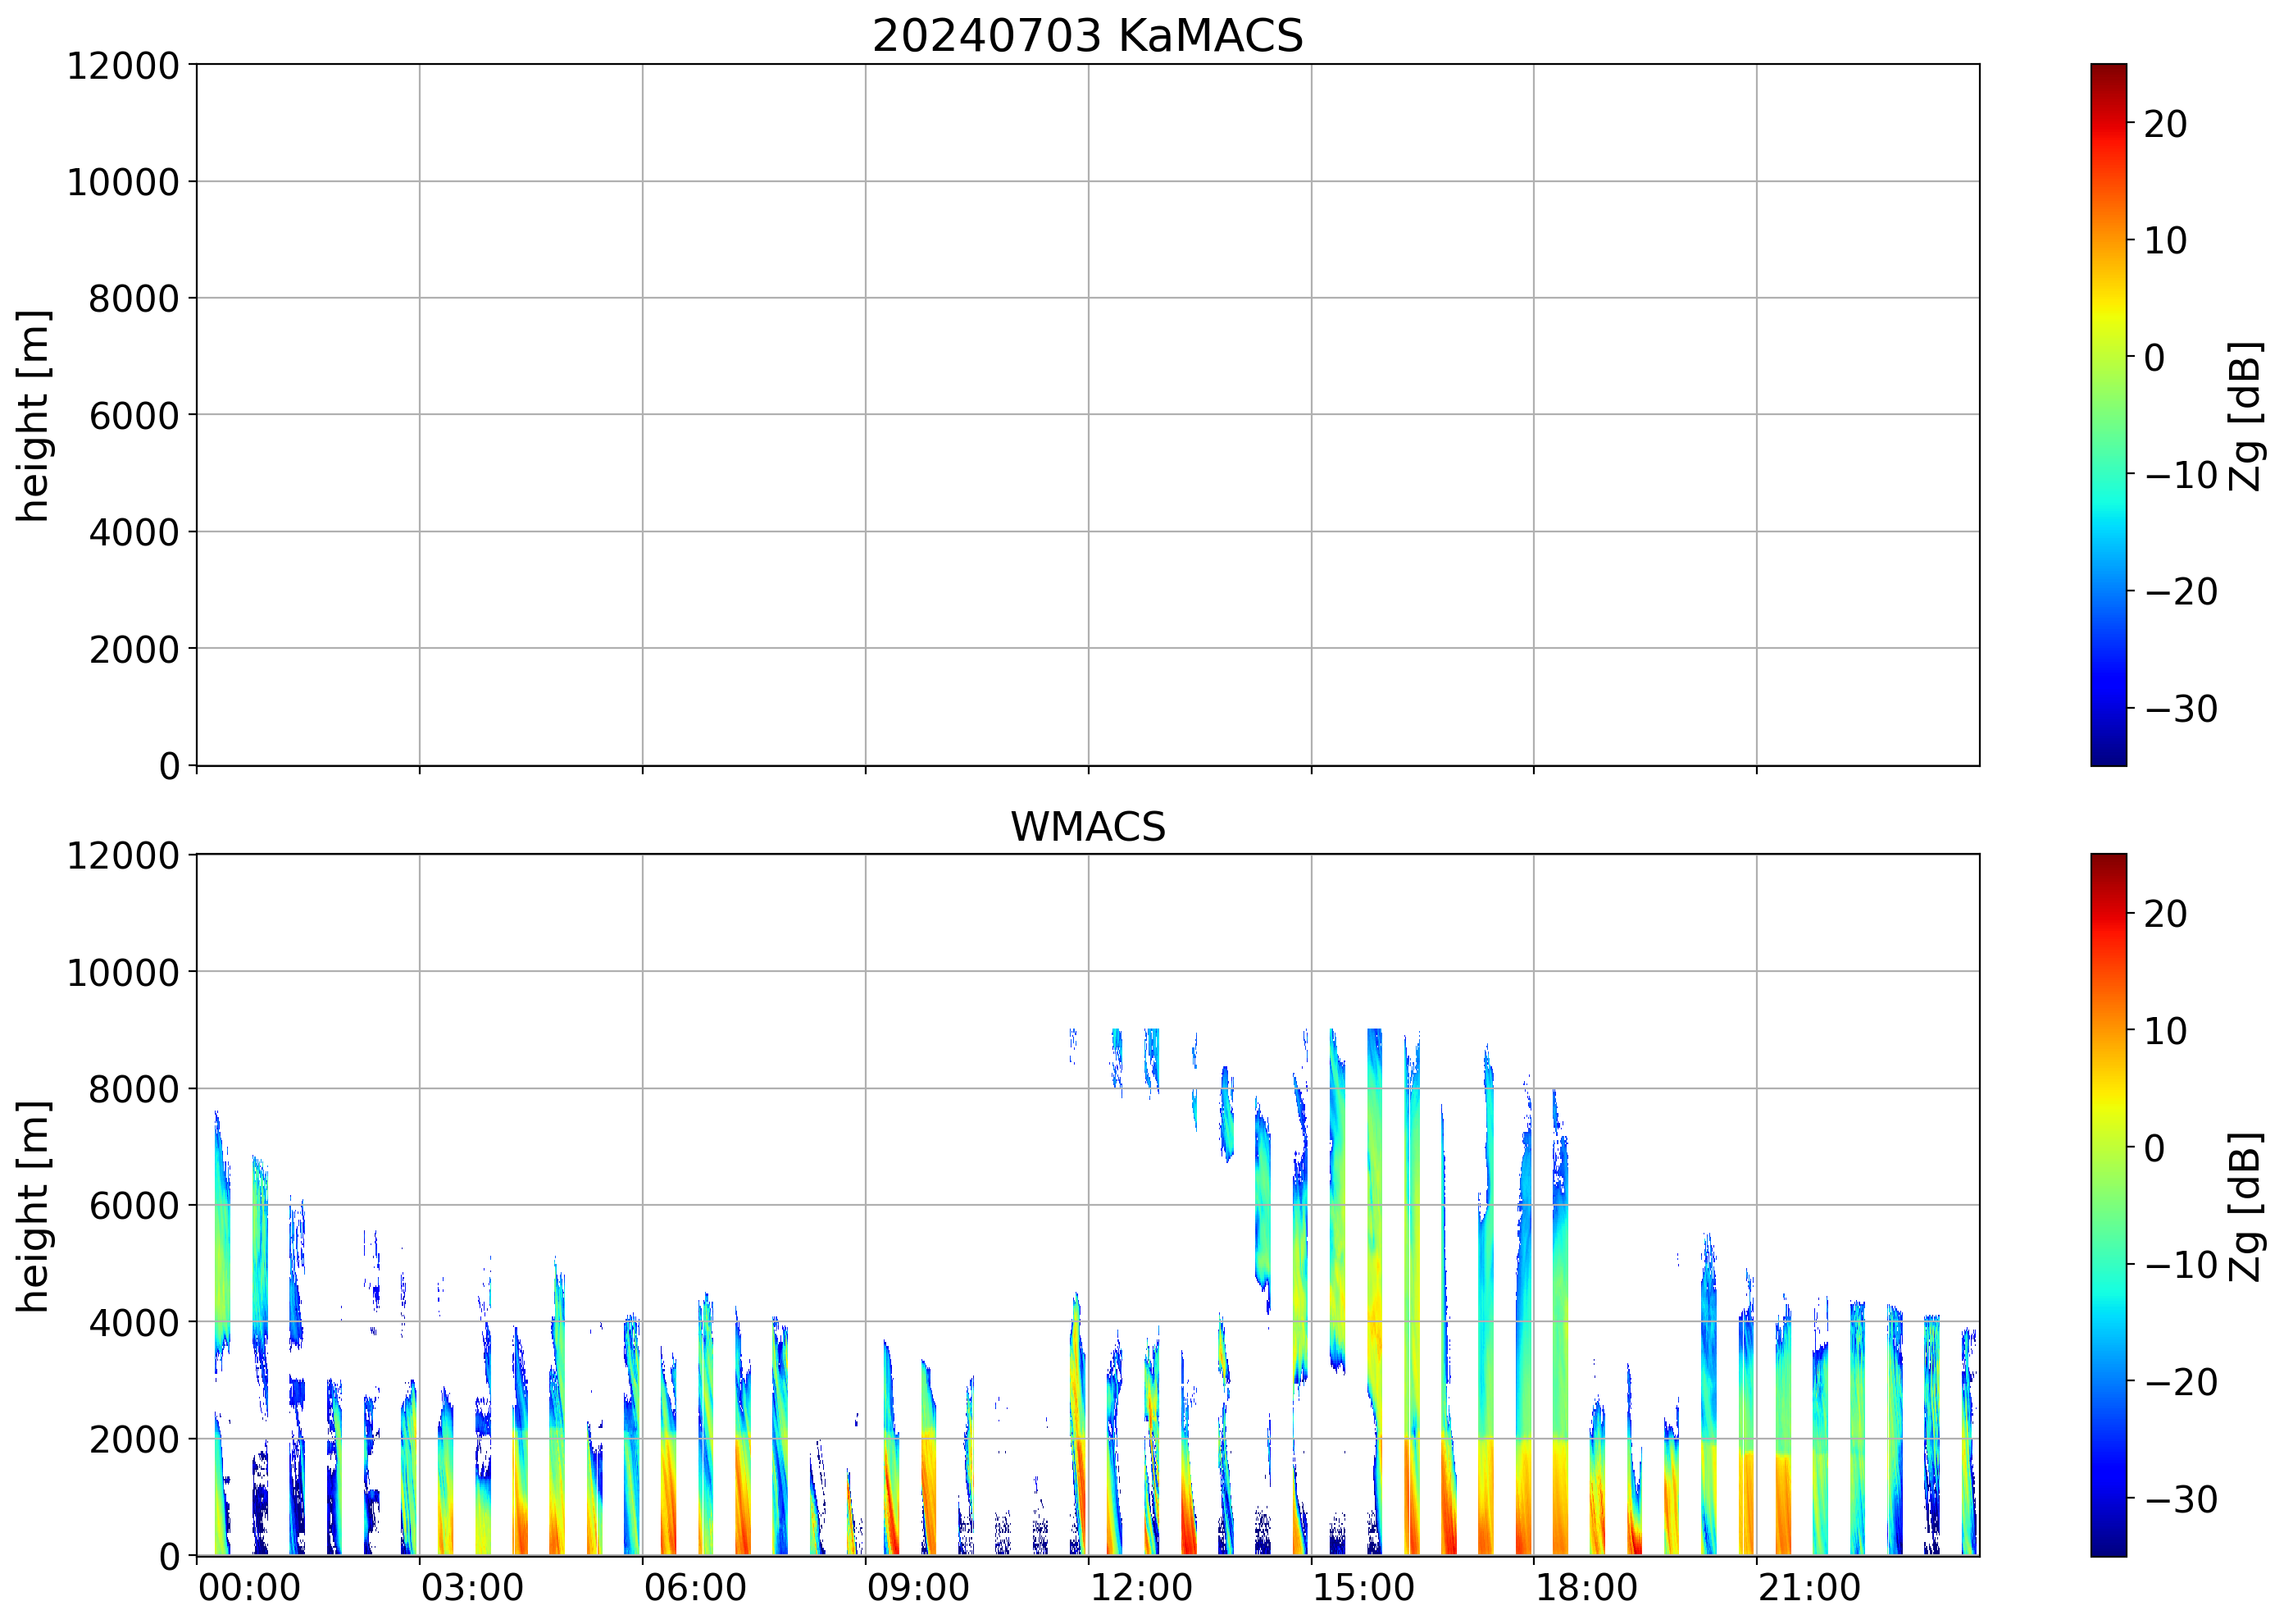Click the 20 tick on the top colorbar
Viewport: 2284px width, 1624px height.
click(x=2165, y=124)
